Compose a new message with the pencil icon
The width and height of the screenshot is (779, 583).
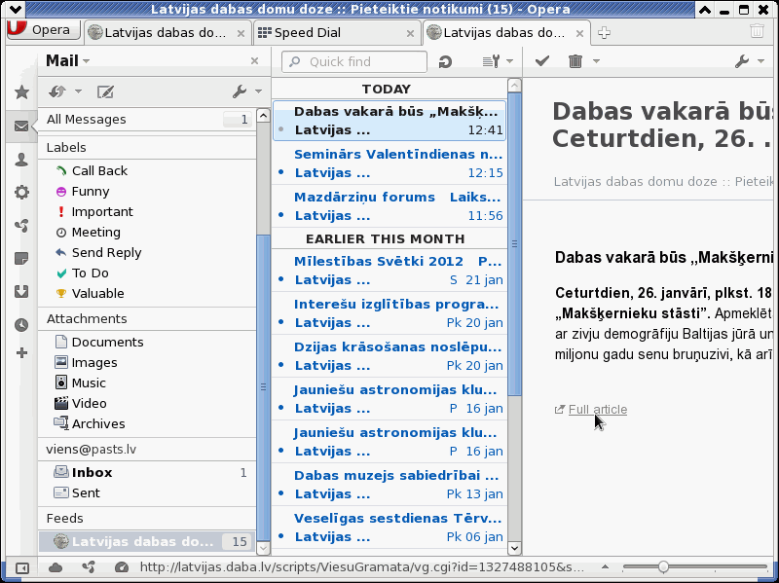coord(105,91)
